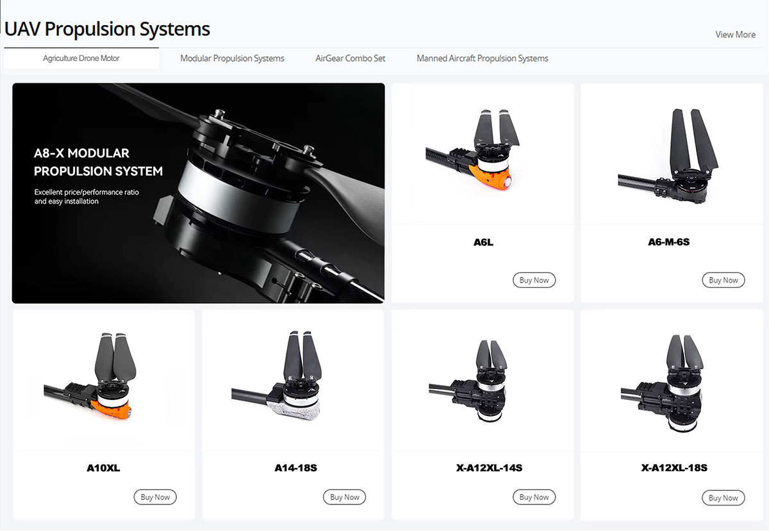The image size is (769, 532).
Task: Open the X-A12XL-18S product title link
Action: click(674, 468)
